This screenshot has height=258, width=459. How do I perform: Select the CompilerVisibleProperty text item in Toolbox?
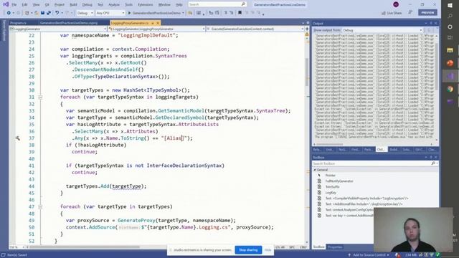tap(366, 199)
